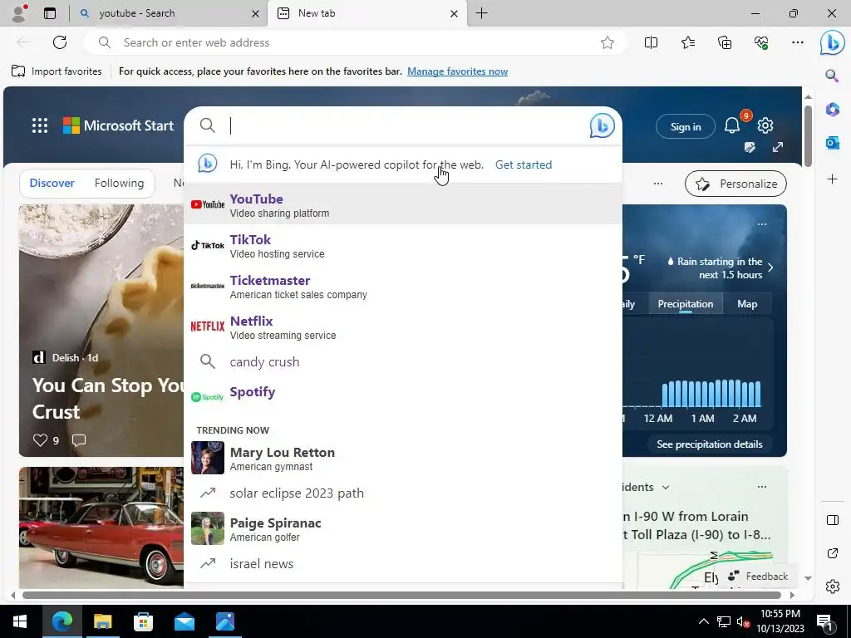
Task: Click the address bar input field
Action: (x=356, y=42)
